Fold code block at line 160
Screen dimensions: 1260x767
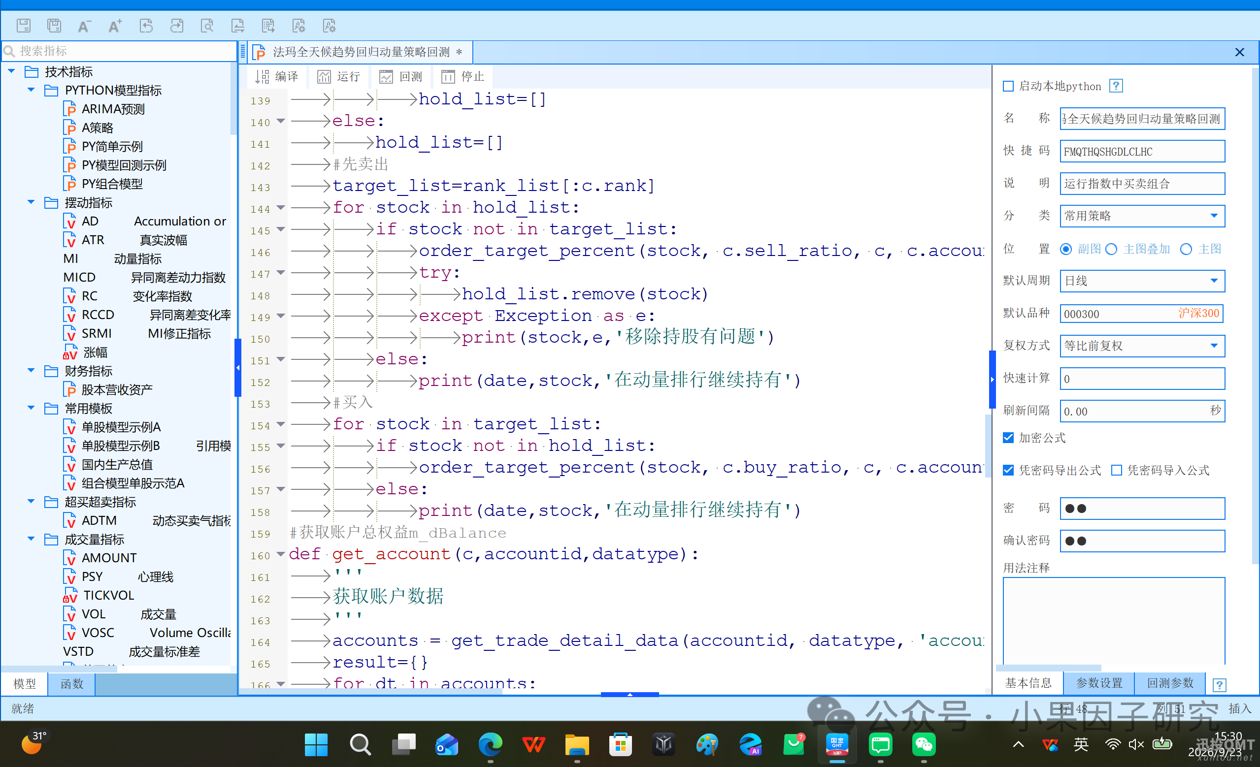coord(281,554)
